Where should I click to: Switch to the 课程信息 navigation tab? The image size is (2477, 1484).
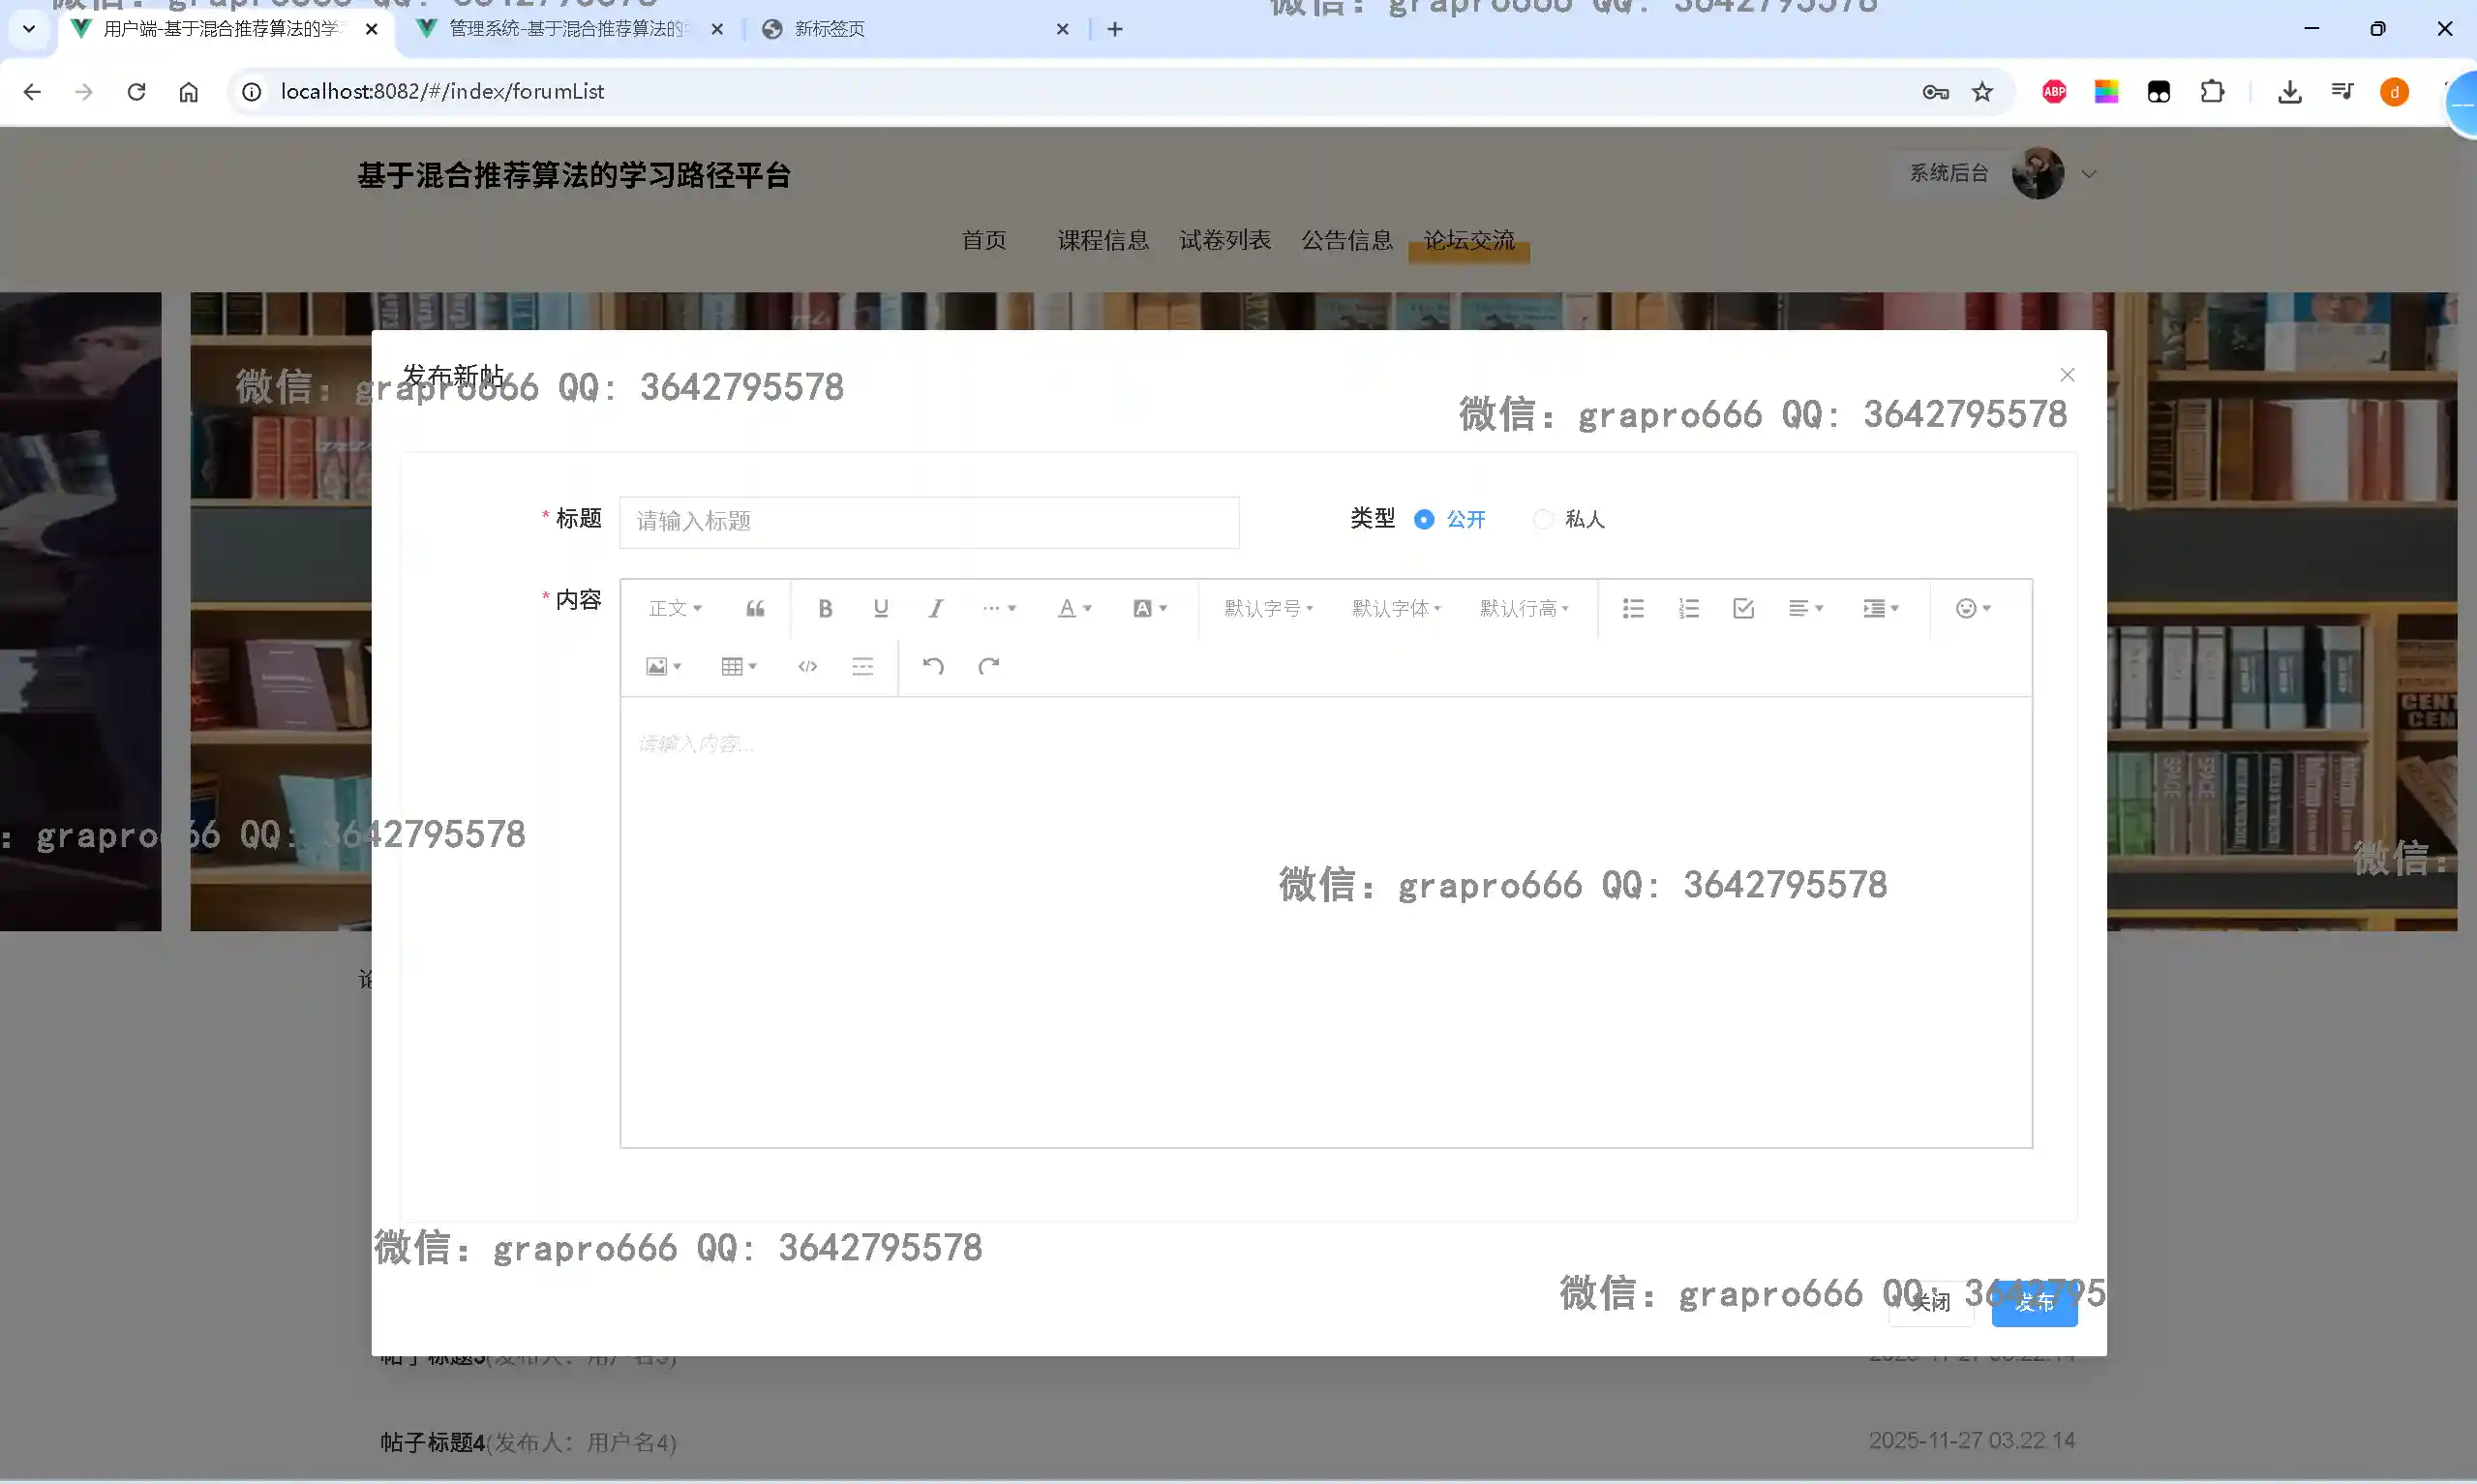[x=1103, y=240]
